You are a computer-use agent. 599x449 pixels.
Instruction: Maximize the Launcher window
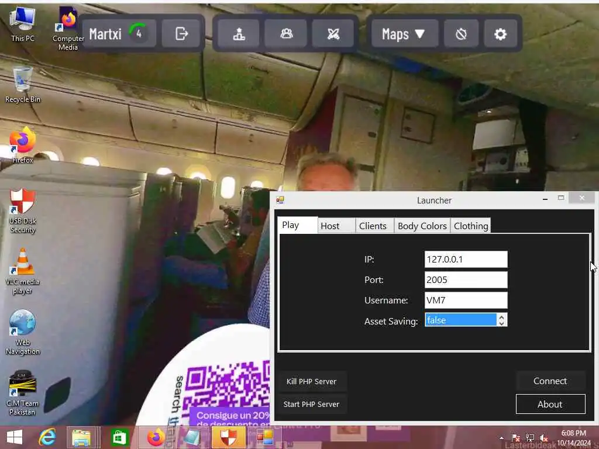click(x=561, y=198)
